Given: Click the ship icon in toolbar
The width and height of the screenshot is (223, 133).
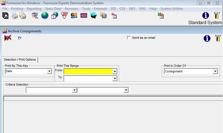Looking at the screenshot, I should pos(93,16).
